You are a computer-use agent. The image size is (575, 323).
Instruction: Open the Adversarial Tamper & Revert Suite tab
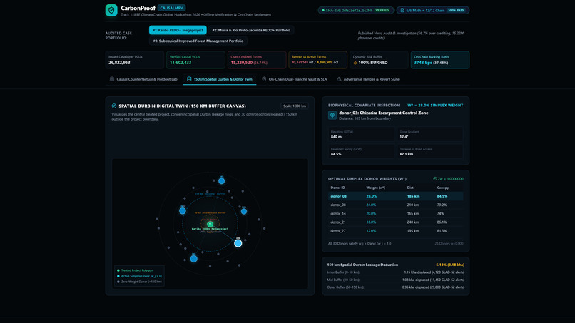(x=368, y=79)
